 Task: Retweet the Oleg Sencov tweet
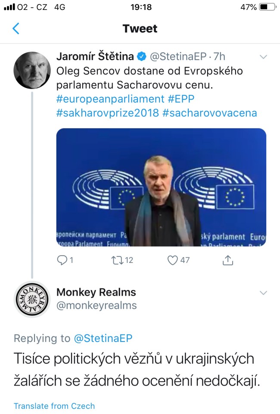point(117,260)
